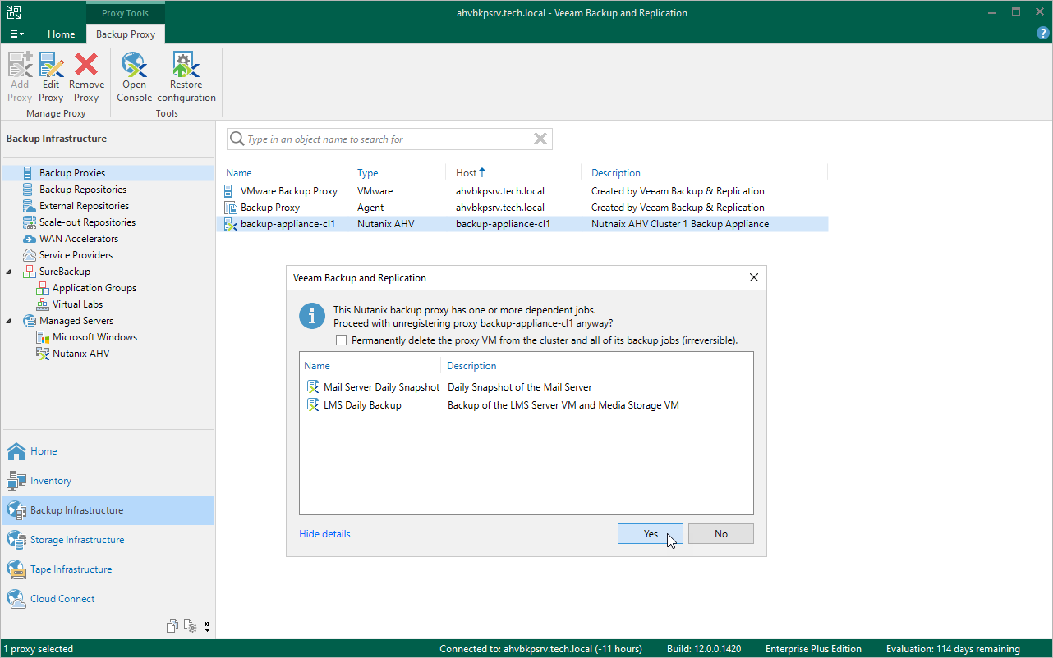The width and height of the screenshot is (1053, 658).
Task: Select WAN Accelerators in the tree
Action: point(79,239)
